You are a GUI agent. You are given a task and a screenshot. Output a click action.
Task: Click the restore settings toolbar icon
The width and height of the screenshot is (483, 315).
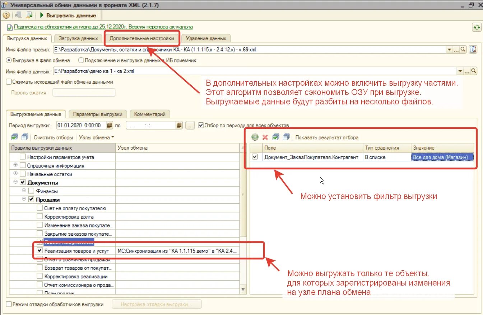29,15
